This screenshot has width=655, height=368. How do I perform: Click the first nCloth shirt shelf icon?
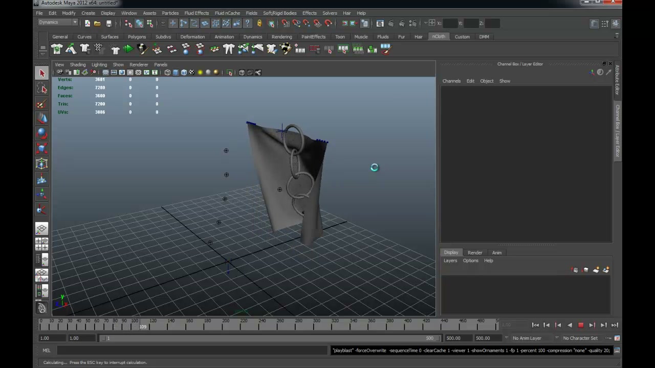56,49
